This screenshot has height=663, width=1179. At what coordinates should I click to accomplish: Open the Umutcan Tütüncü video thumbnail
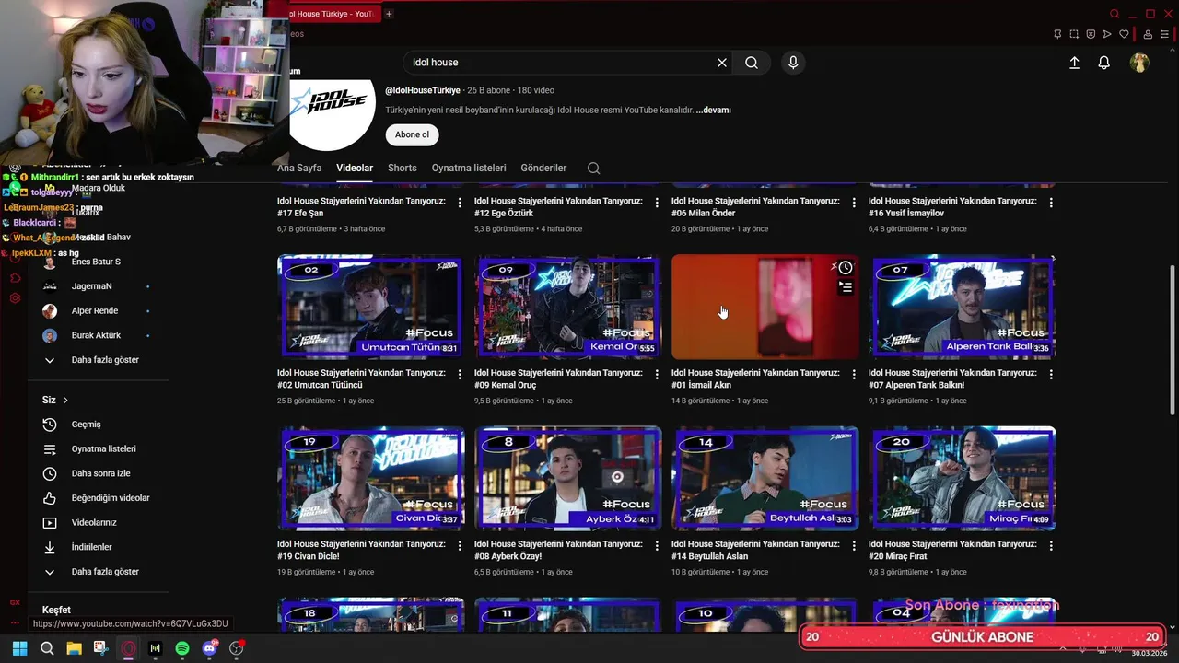pyautogui.click(x=371, y=307)
